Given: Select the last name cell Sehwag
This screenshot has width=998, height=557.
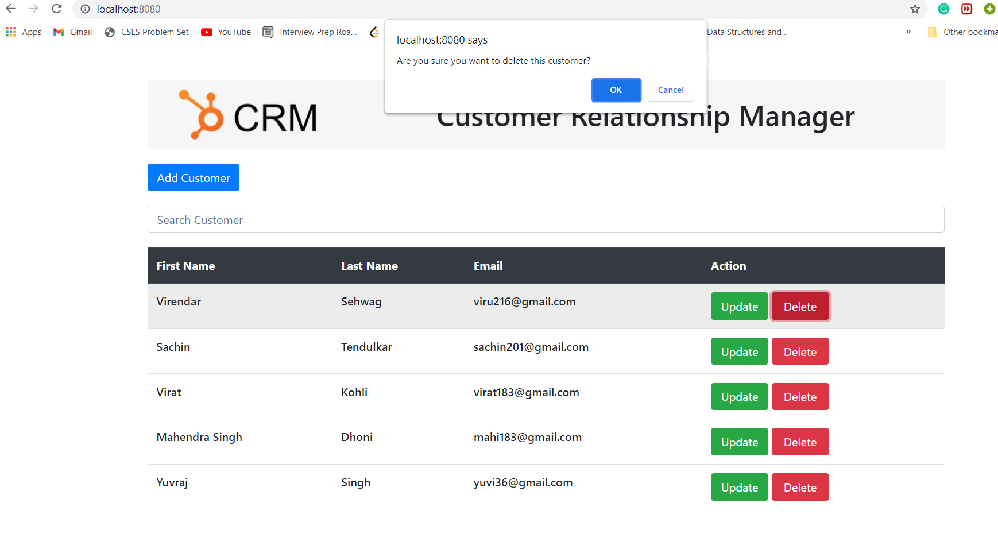Looking at the screenshot, I should tap(361, 301).
